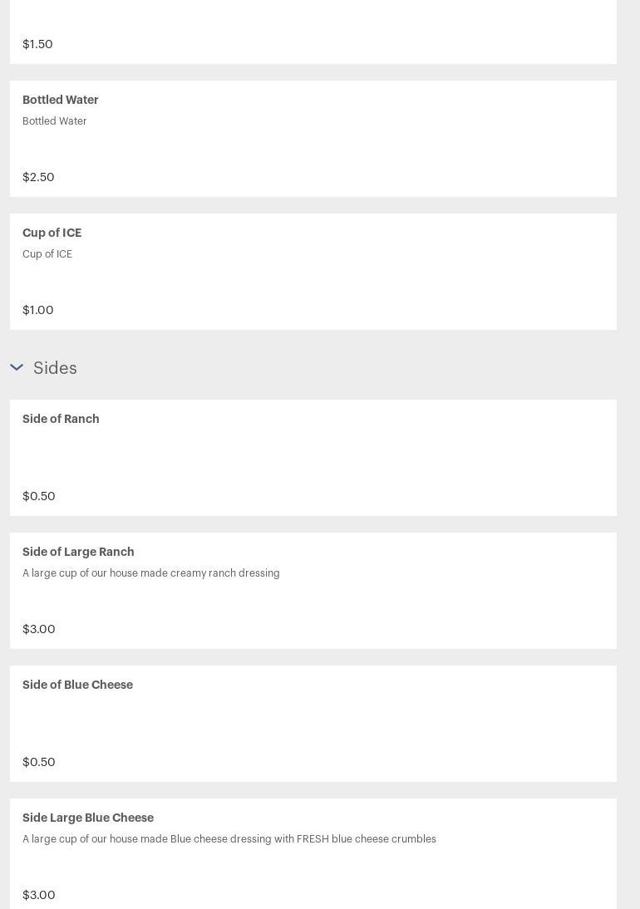Screen dimensions: 640x909
Task: Click the $1.50 price at top
Action: tap(37, 44)
